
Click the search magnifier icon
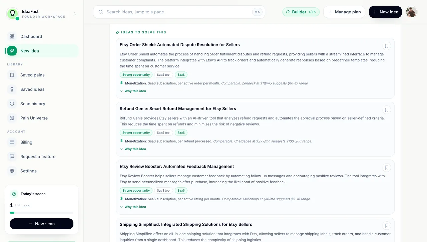coord(100,12)
